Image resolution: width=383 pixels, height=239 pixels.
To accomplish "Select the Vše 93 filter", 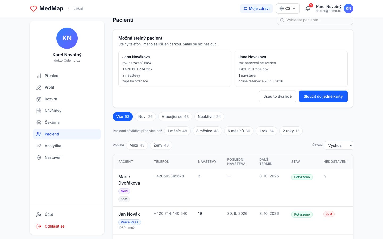I will tap(123, 117).
